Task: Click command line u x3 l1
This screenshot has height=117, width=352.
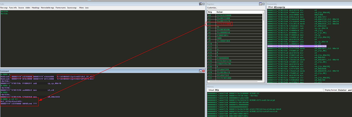Action: pos(9,99)
